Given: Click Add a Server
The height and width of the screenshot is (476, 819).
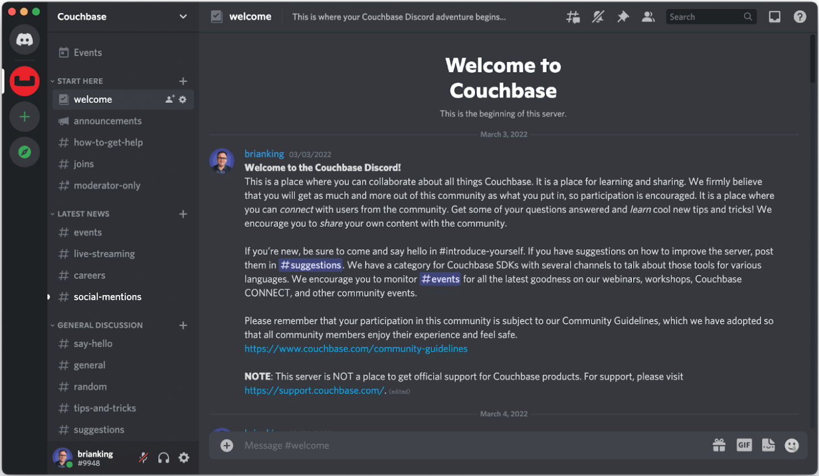Looking at the screenshot, I should click(x=24, y=116).
